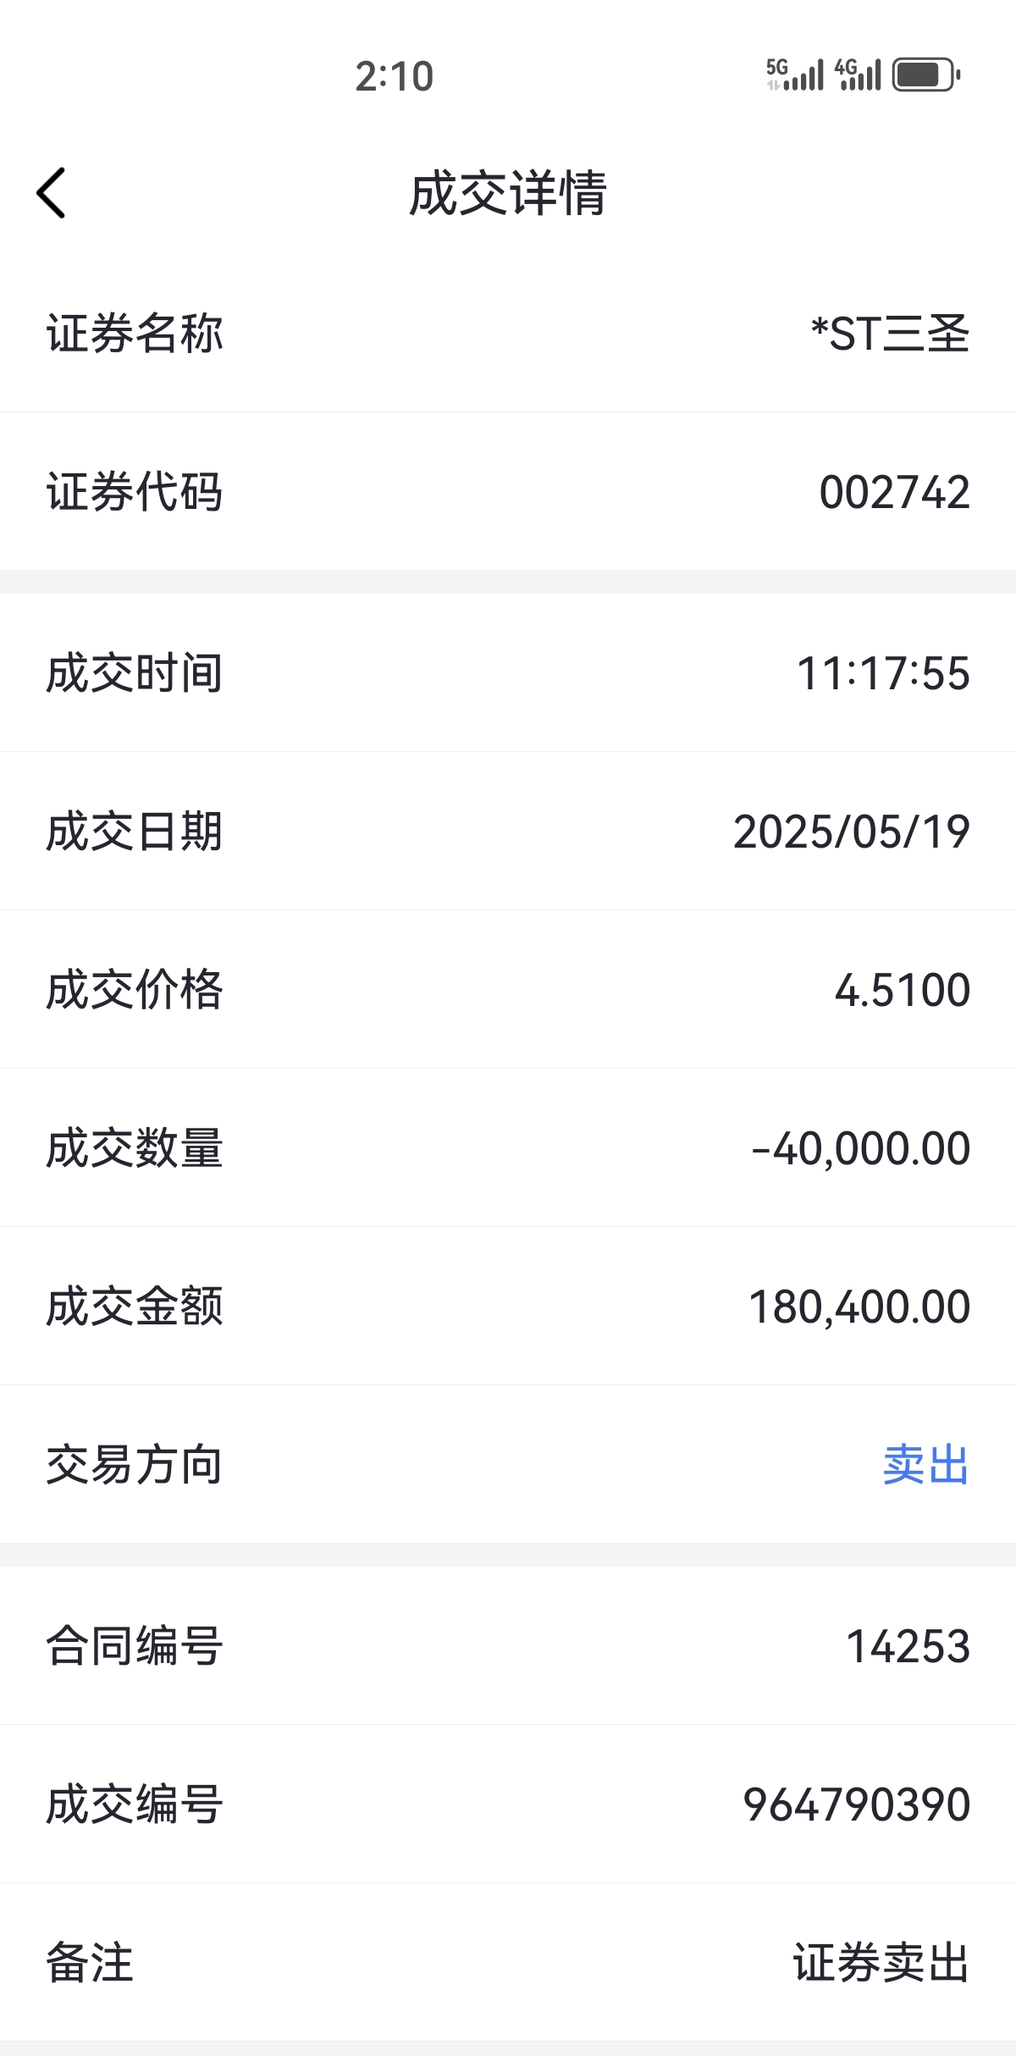1016x2056 pixels.
Task: Select the quantity value -40,000.00
Action: click(861, 1148)
